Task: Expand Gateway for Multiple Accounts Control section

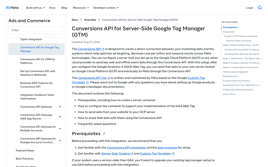Action: point(60,141)
